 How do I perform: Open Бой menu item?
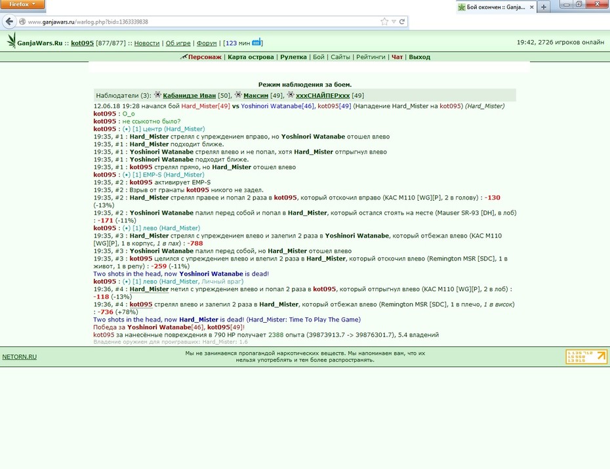point(319,57)
